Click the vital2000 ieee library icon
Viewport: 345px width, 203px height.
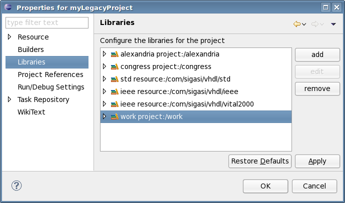[114, 104]
